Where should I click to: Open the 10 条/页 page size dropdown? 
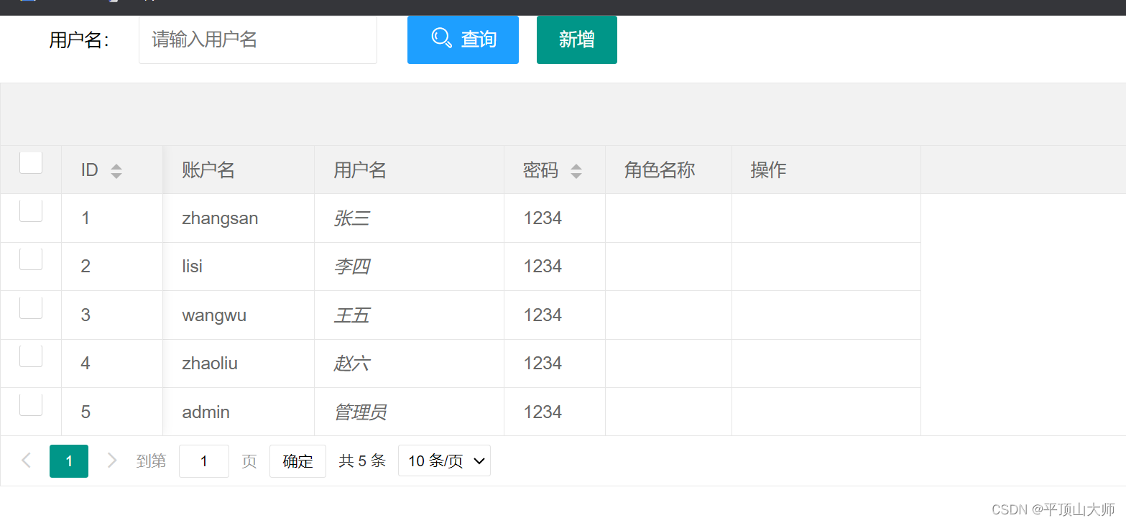pyautogui.click(x=444, y=460)
